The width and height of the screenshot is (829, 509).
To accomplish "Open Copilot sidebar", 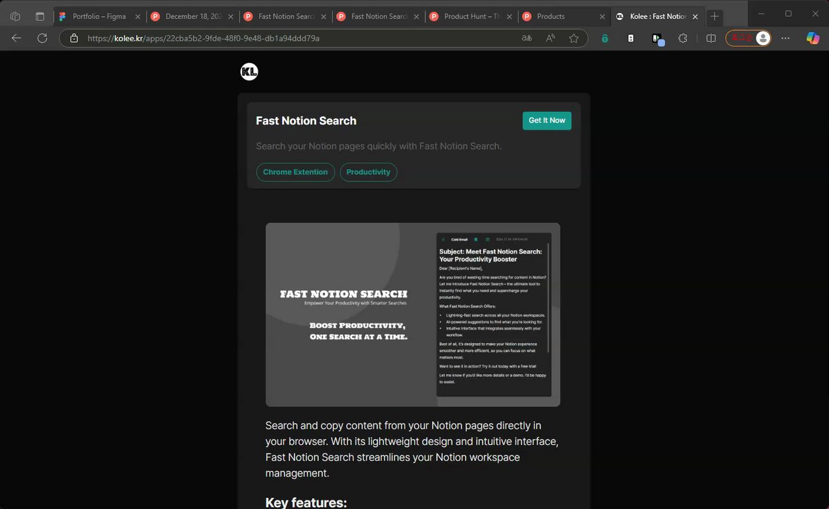I will [813, 38].
